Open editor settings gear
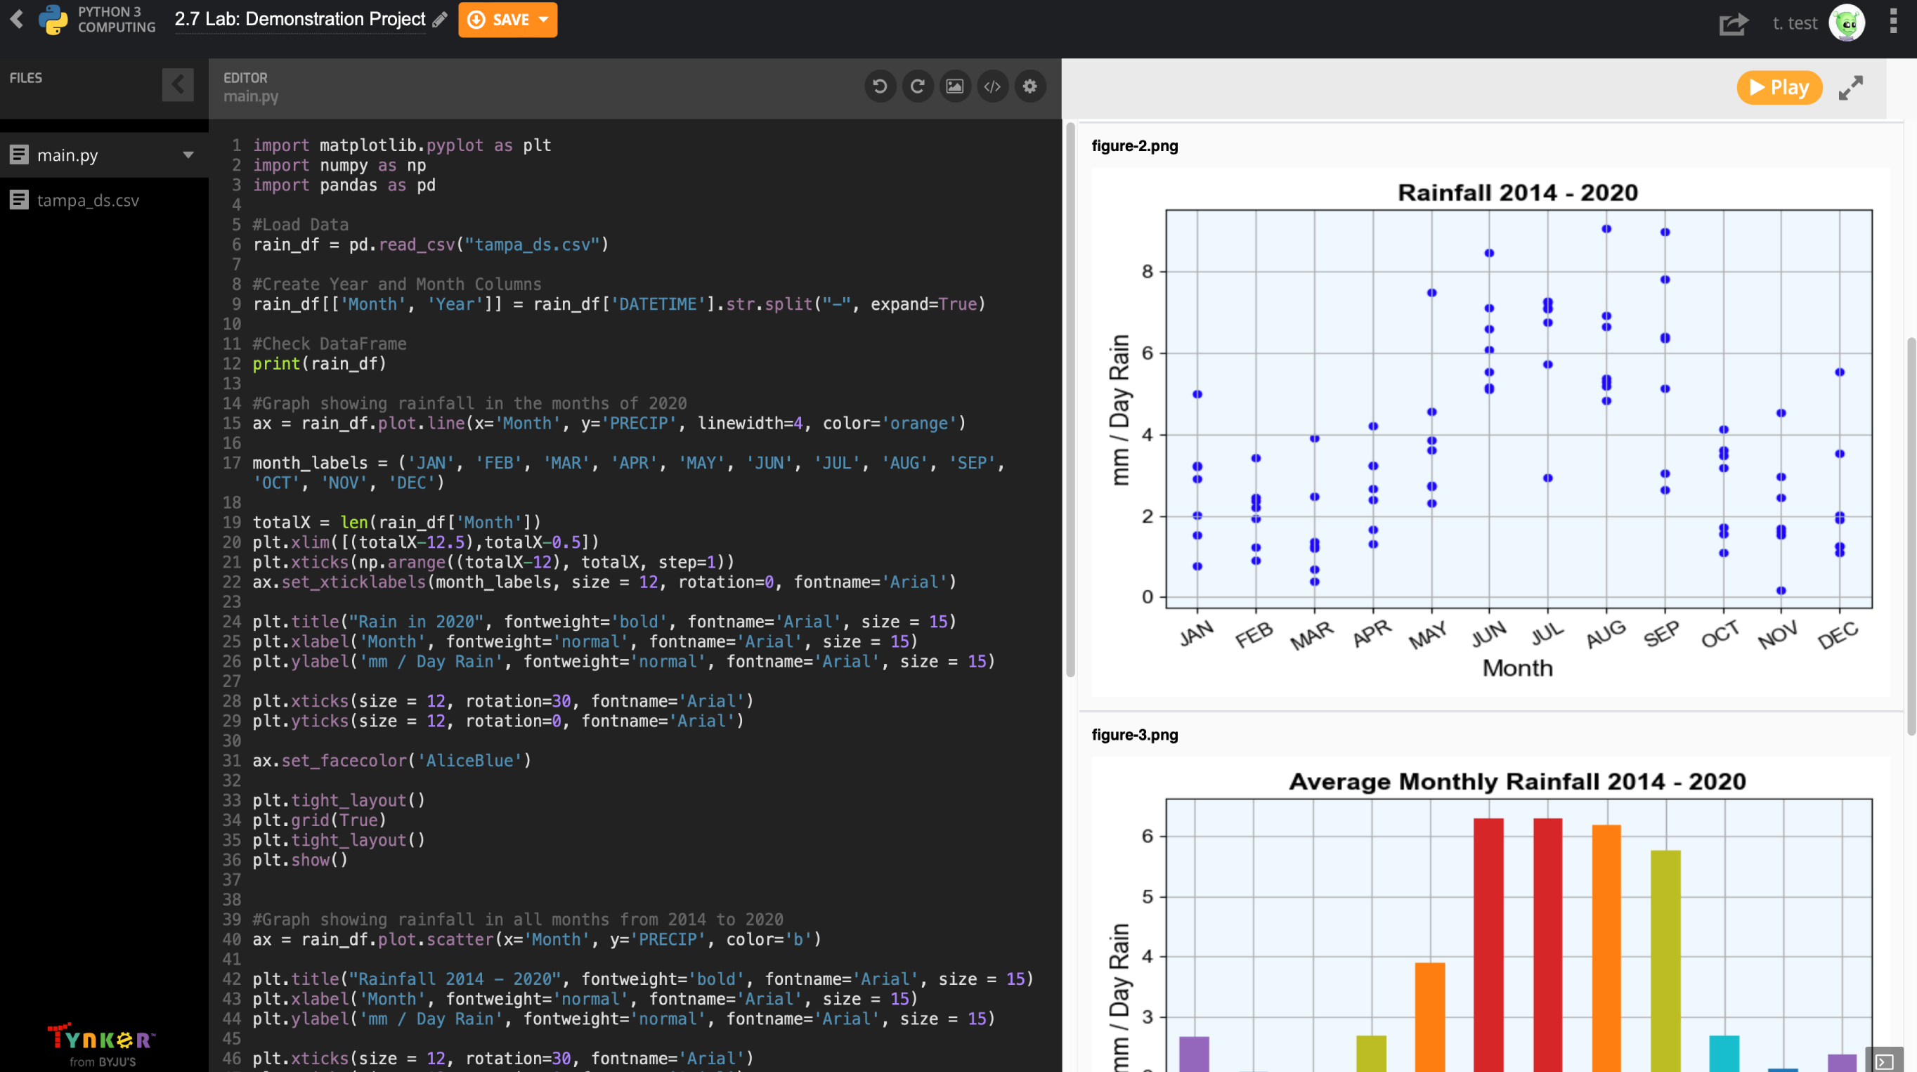This screenshot has width=1917, height=1072. (1030, 86)
